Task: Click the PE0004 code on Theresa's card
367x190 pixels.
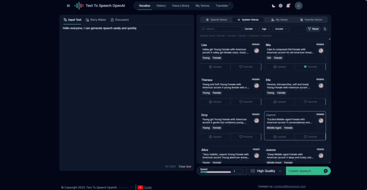Action: tap(255, 79)
